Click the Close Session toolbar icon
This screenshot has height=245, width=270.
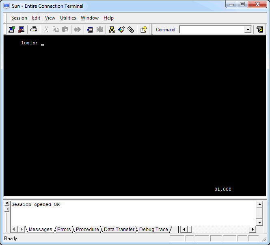tap(21, 30)
